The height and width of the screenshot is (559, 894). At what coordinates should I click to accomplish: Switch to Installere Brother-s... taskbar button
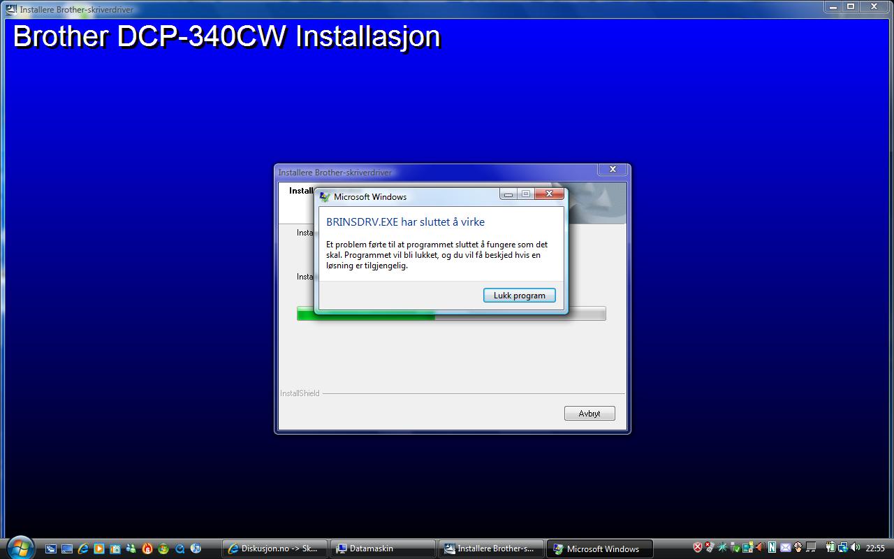pyautogui.click(x=491, y=549)
